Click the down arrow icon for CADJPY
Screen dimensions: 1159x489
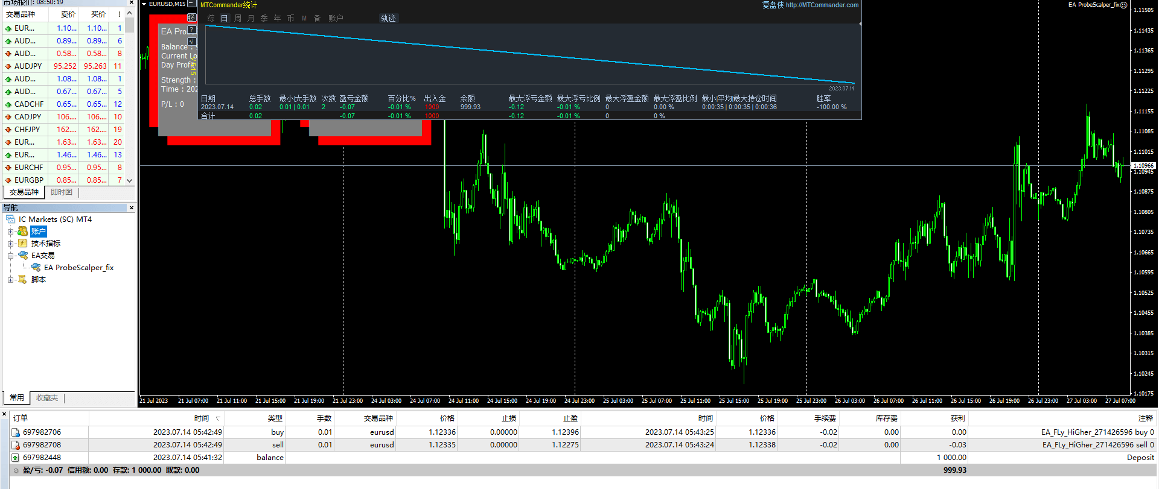(8, 117)
